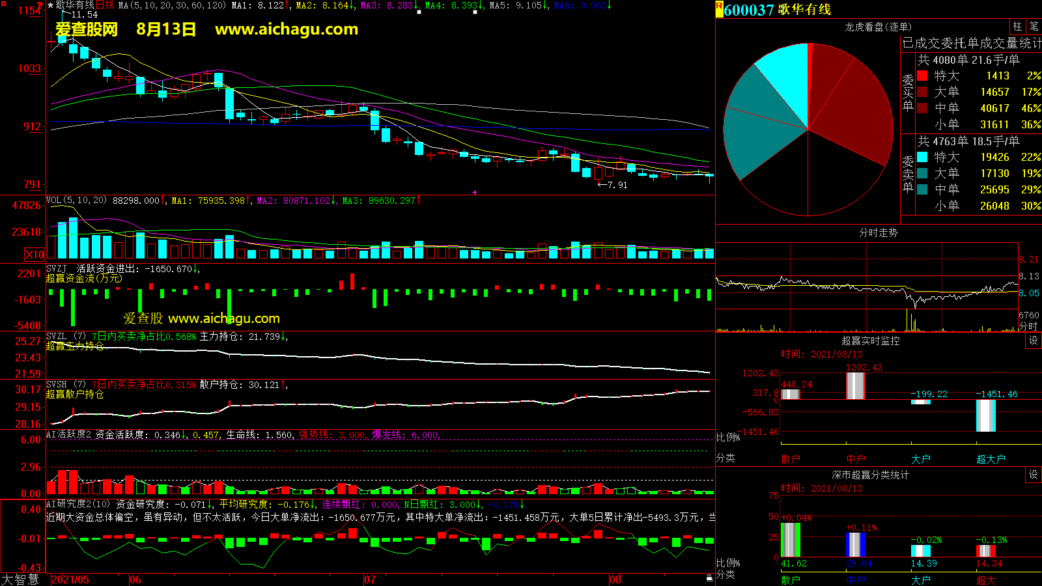Screen dimensions: 1042x586
Task: Open the SVZJ indicator label
Action: pos(57,268)
